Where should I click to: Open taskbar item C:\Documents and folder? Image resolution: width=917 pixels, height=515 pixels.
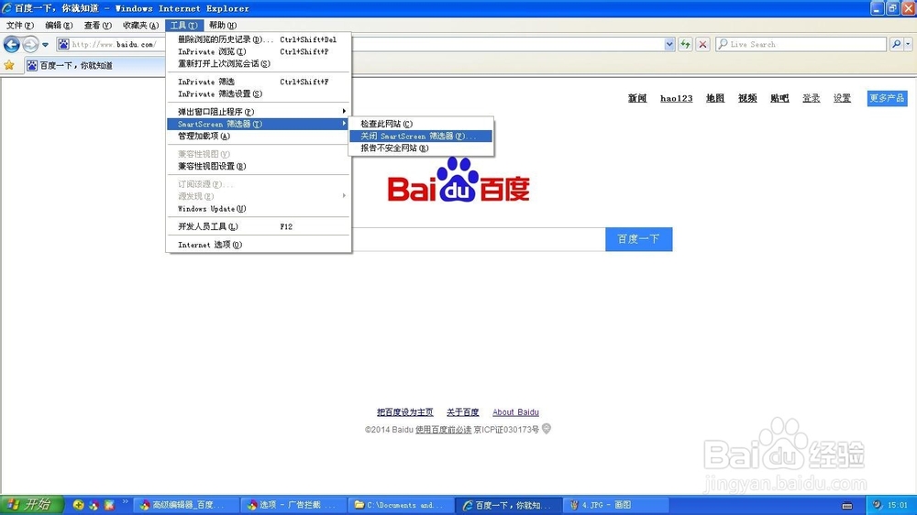(x=402, y=505)
